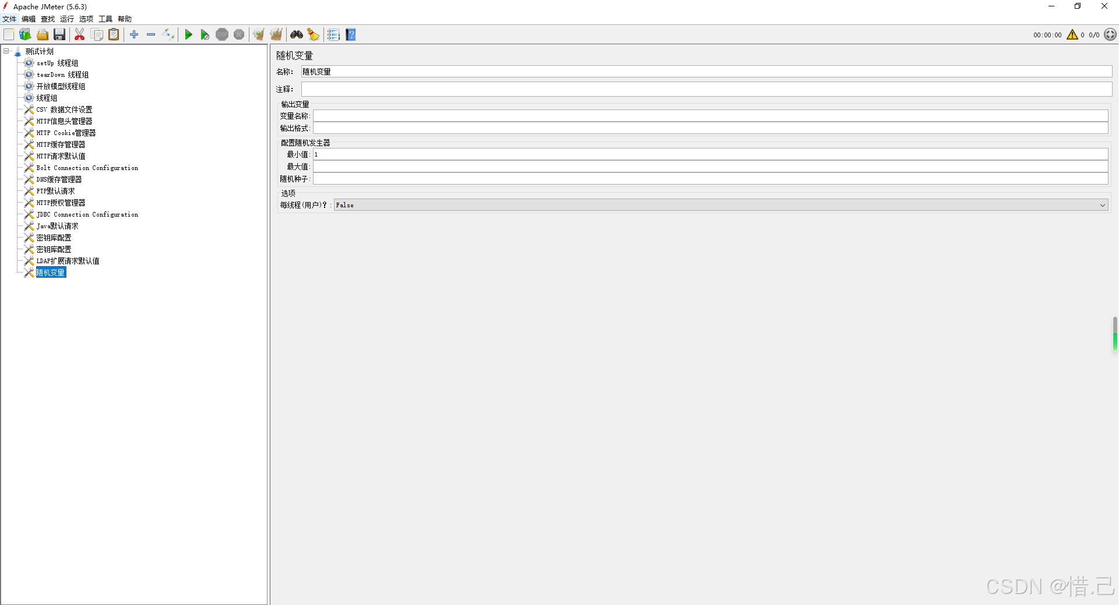This screenshot has width=1119, height=605.
Task: Click the Shutdown test icon
Action: click(x=239, y=35)
